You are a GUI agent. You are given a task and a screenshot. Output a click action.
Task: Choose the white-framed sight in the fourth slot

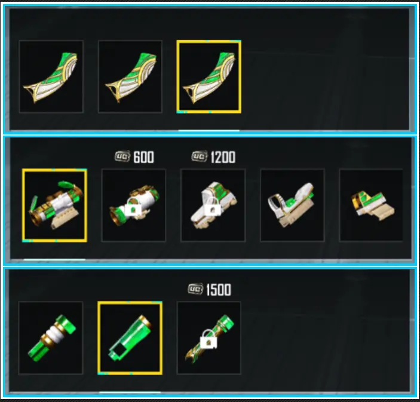point(293,205)
